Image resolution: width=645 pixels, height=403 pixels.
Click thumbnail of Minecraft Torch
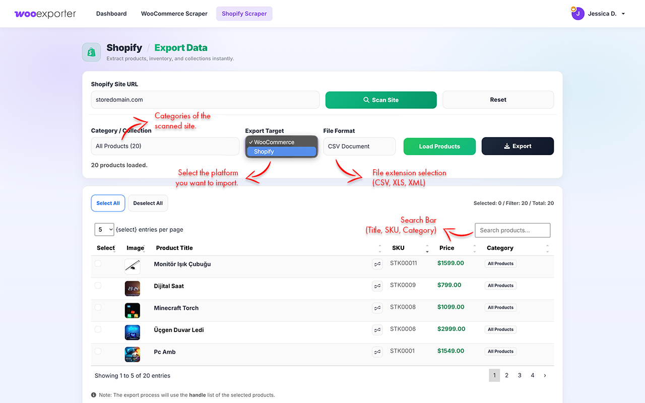click(133, 310)
